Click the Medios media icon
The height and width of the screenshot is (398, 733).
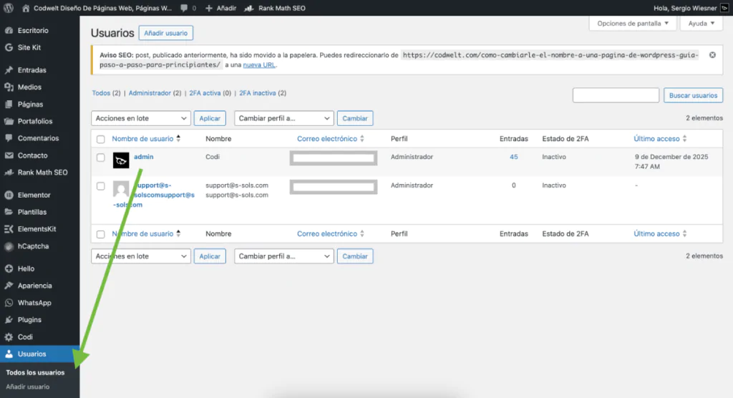(9, 87)
